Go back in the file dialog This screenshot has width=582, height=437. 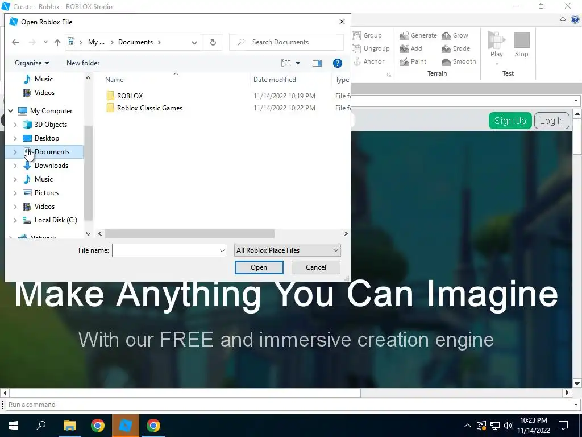pyautogui.click(x=15, y=42)
